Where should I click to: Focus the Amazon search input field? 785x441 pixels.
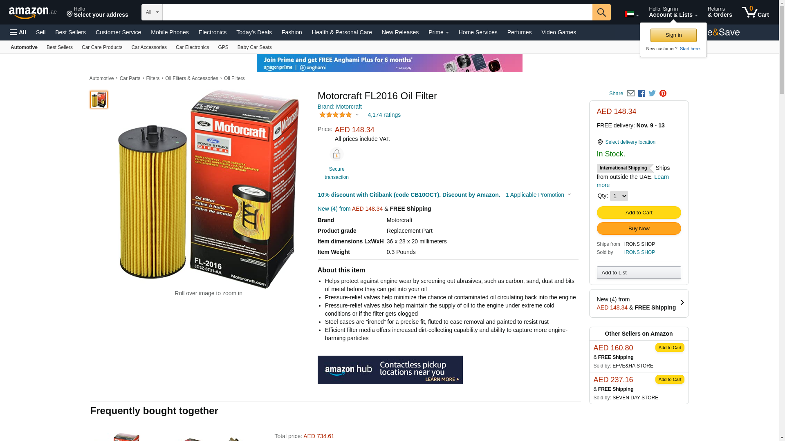(377, 12)
